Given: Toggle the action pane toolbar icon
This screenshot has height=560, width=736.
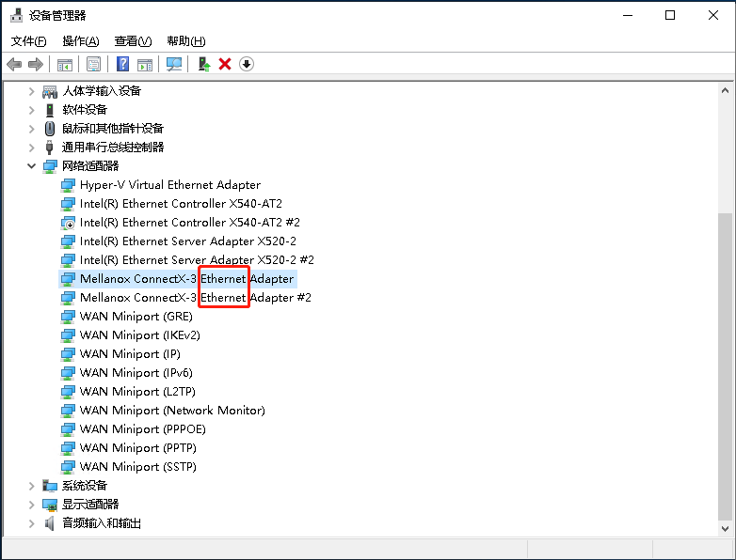Looking at the screenshot, I should pyautogui.click(x=145, y=64).
